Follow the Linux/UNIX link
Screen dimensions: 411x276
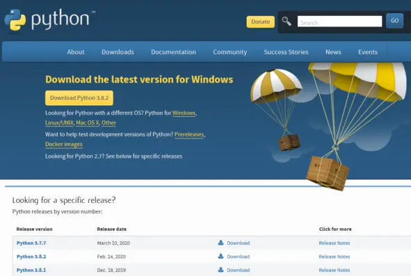[60, 122]
